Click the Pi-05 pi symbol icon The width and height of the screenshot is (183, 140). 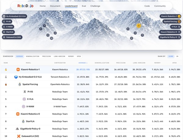(x=25, y=92)
